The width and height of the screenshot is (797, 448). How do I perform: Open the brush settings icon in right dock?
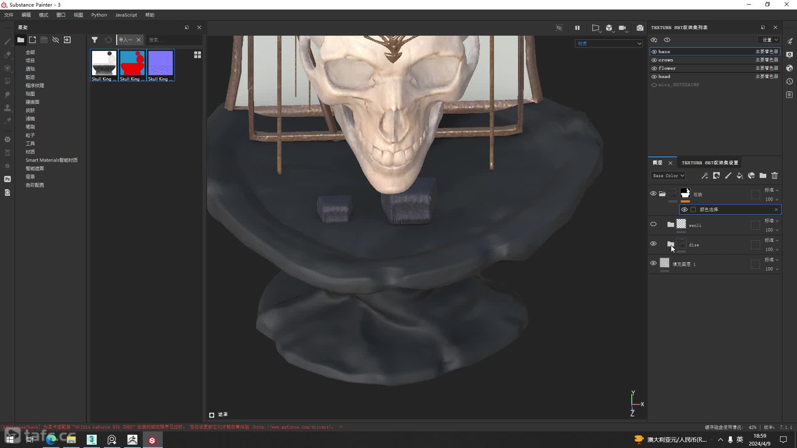point(790,41)
